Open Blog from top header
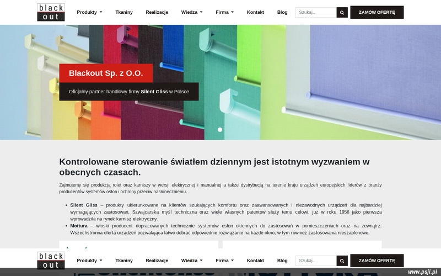The image size is (441, 276). pyautogui.click(x=282, y=12)
